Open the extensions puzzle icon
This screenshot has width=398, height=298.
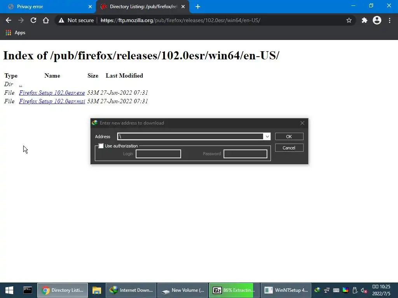pos(365,20)
